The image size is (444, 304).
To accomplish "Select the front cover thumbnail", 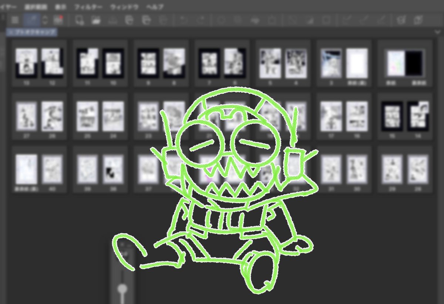I will click(396, 64).
